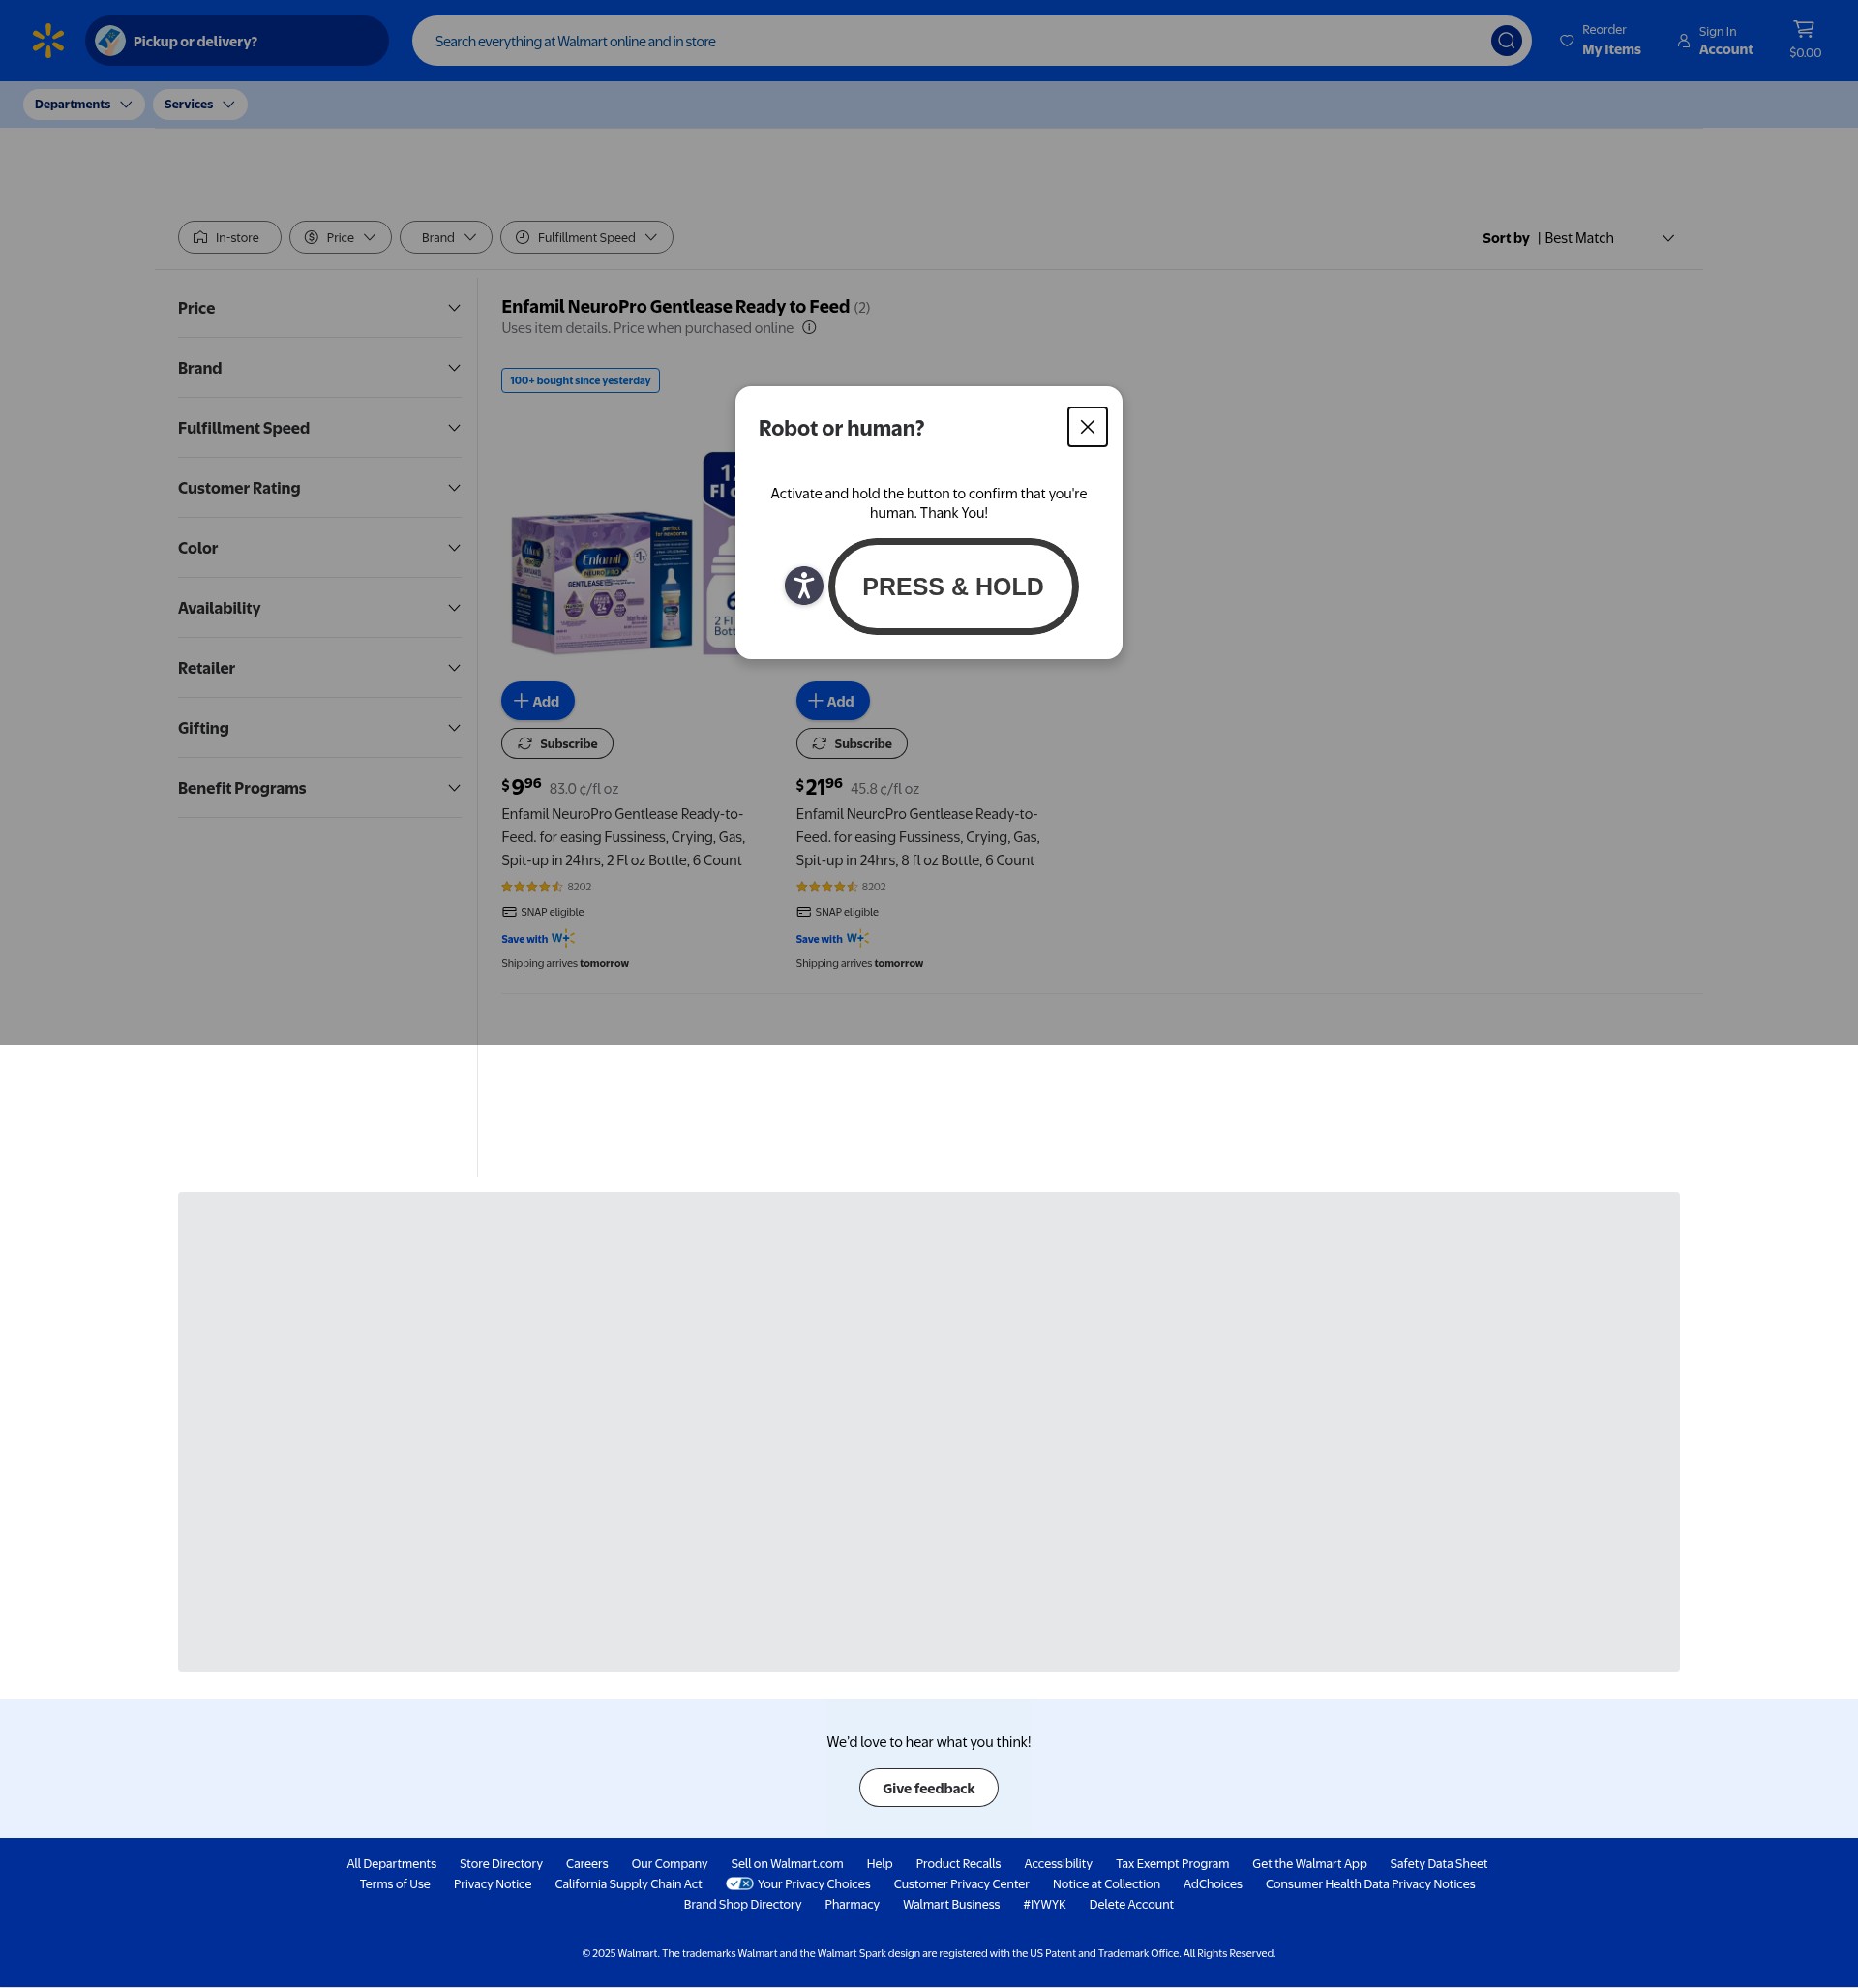Click Pickup or delivery selector
1858x1988 pixels.
pyautogui.click(x=237, y=41)
